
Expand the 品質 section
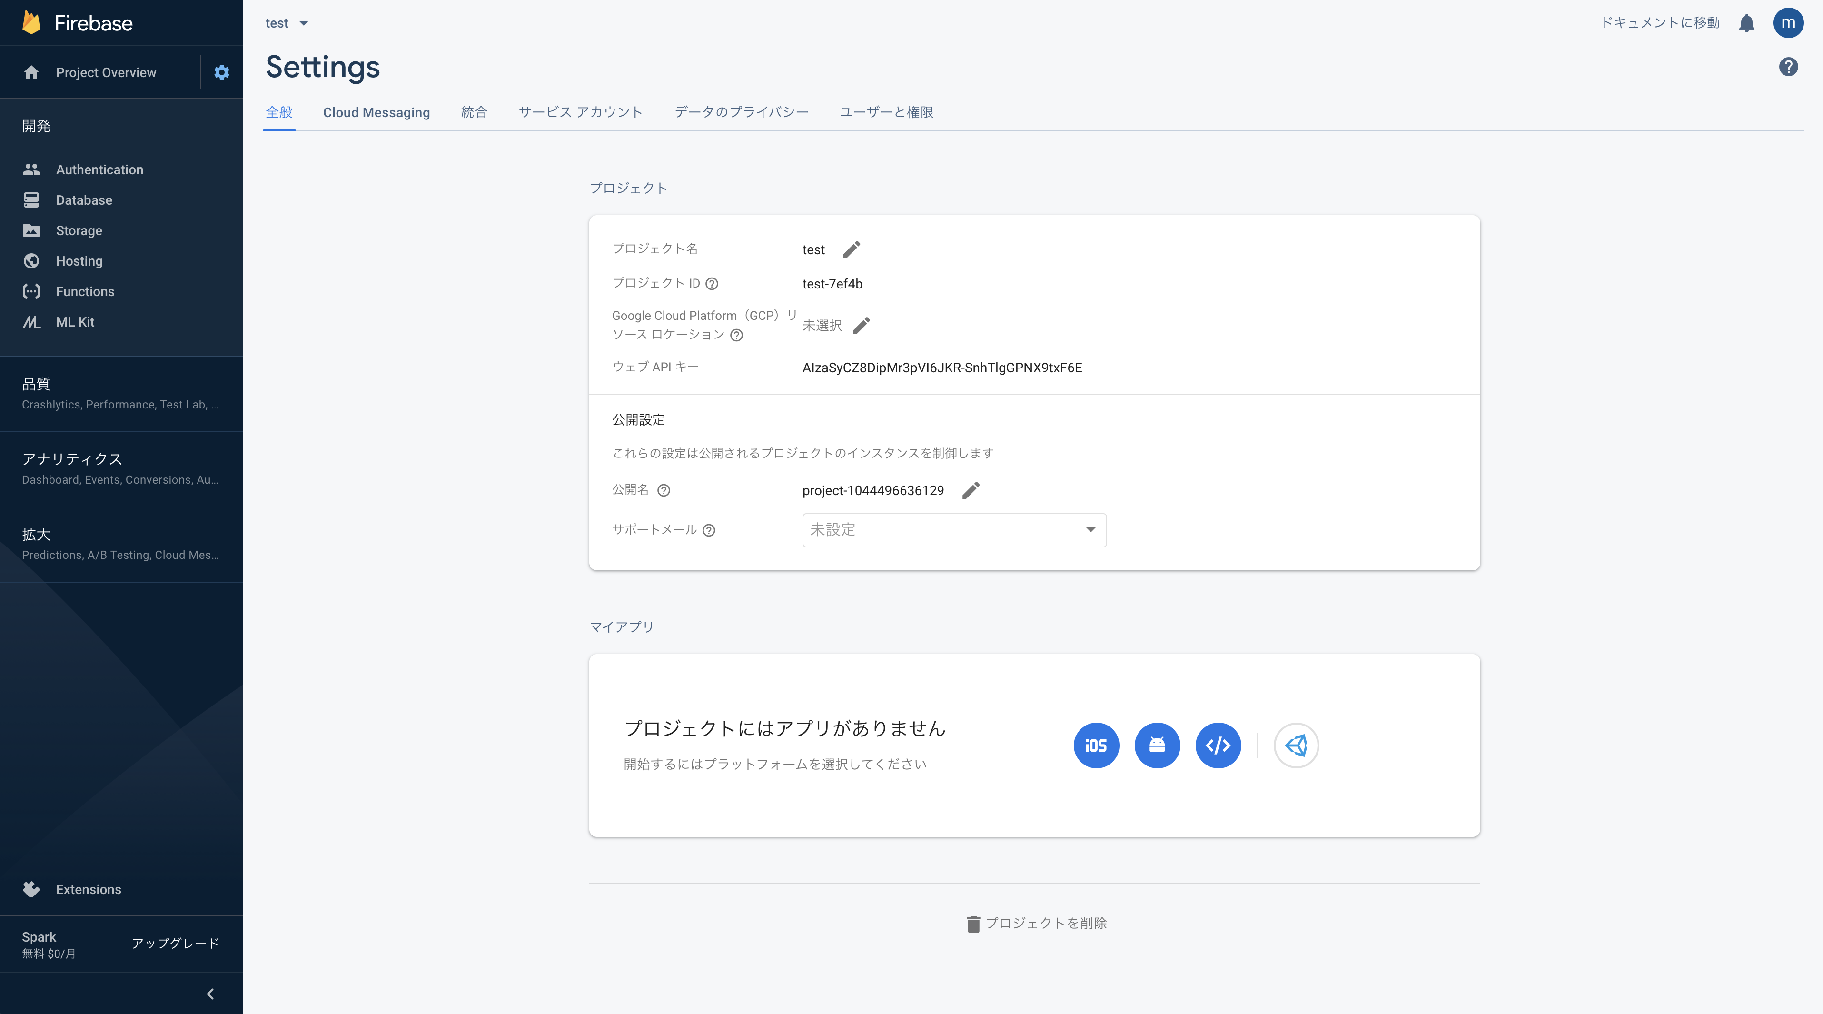click(x=121, y=393)
